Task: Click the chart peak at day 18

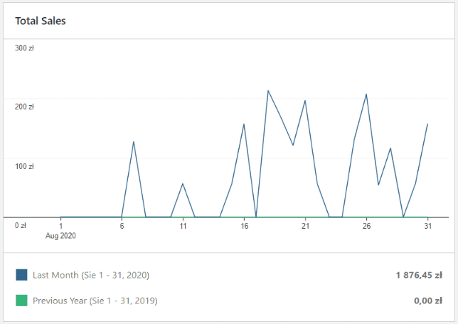Action: [268, 91]
